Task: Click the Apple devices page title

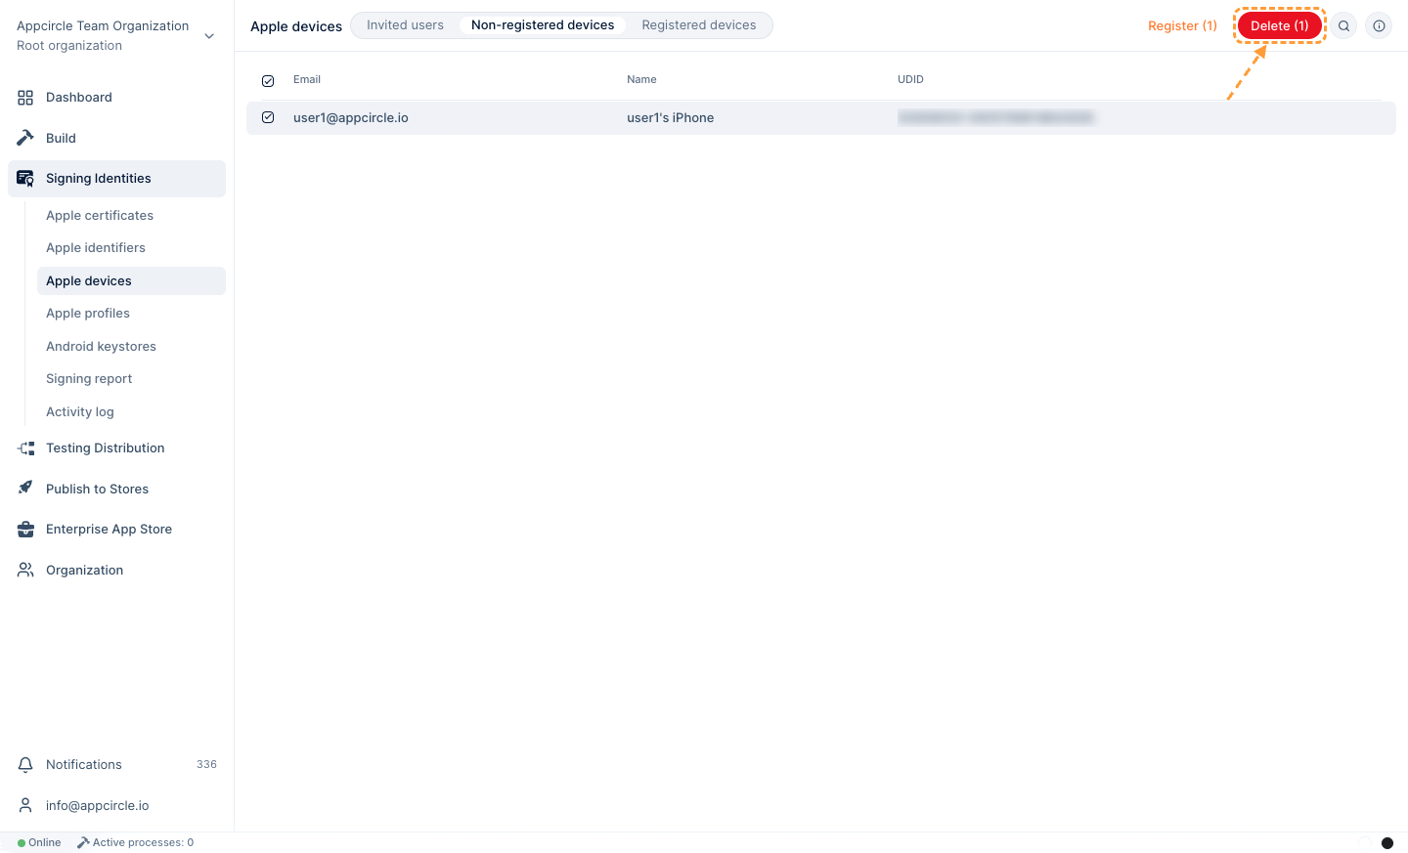Action: 296,26
